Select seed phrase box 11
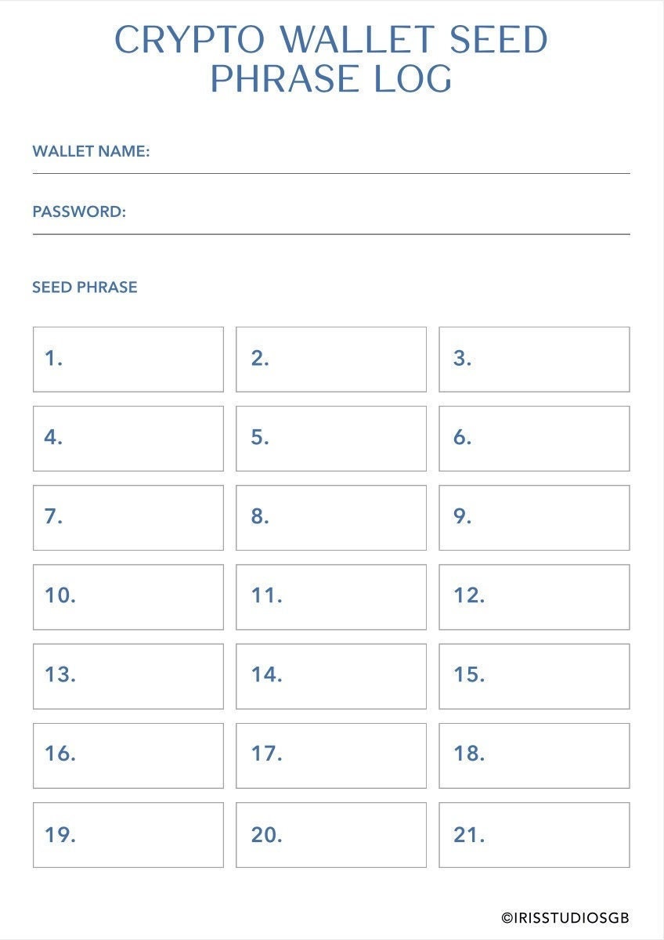This screenshot has height=940, width=664. (331, 597)
